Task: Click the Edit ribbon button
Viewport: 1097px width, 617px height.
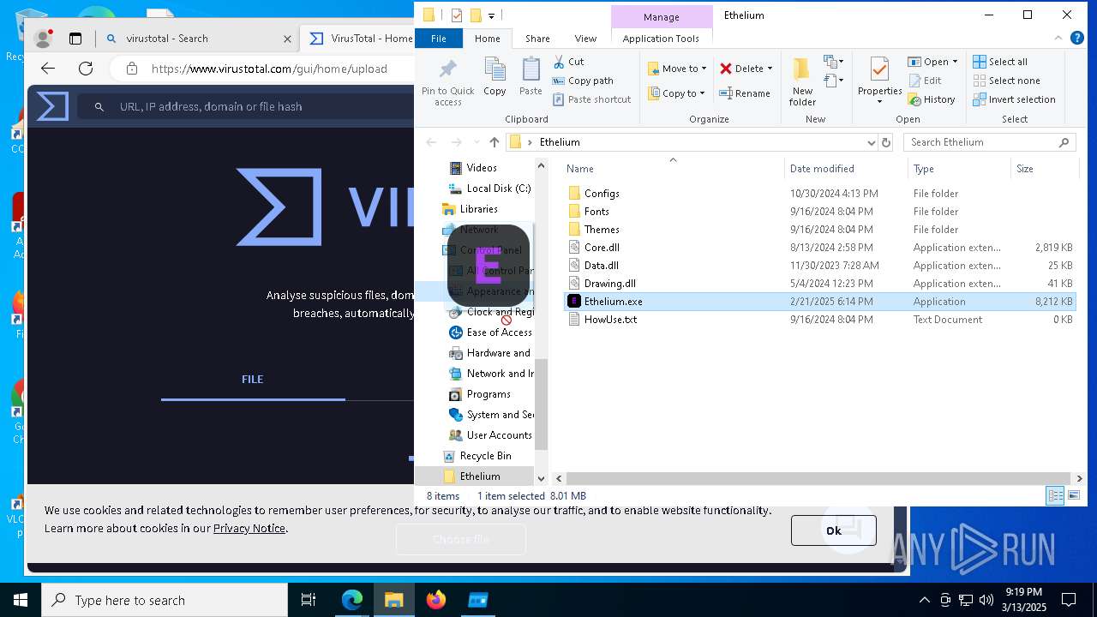Action: pos(925,81)
